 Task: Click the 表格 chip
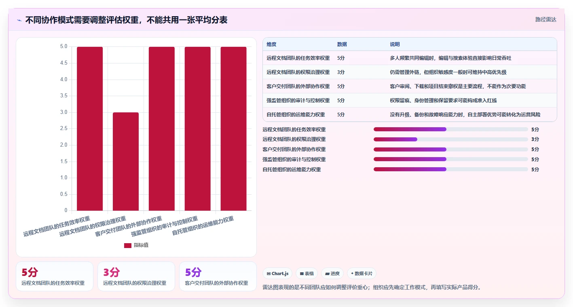pos(307,273)
